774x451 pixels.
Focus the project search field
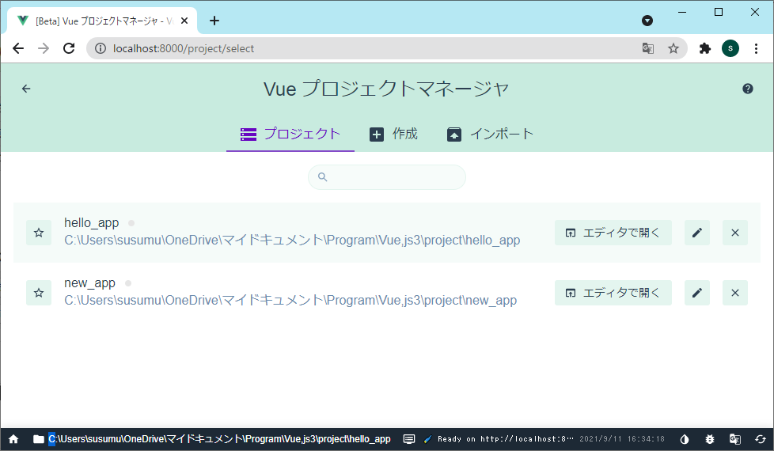[x=387, y=177]
